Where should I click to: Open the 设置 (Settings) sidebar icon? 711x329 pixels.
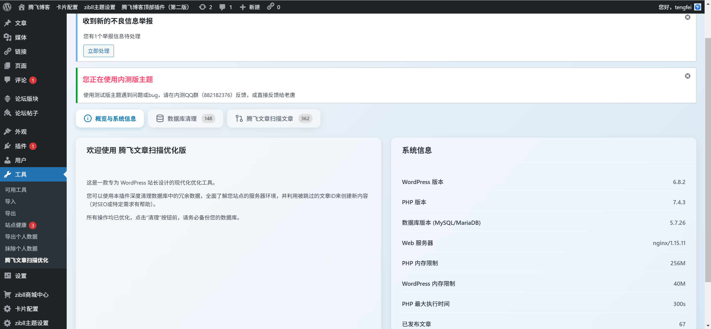(x=8, y=276)
